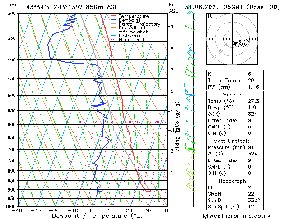Screen dimensions: 284x219
Task: Click the 'EH' value 2
Action: (249, 187)
